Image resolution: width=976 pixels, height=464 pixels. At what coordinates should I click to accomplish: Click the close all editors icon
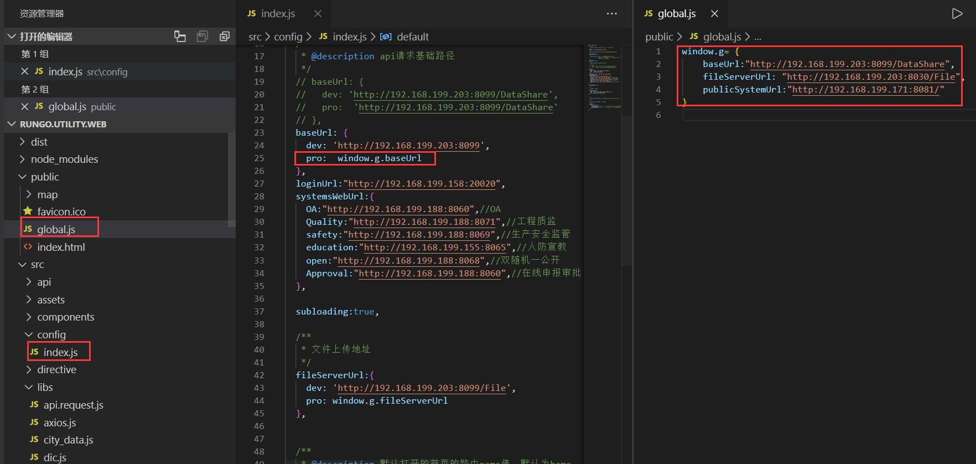click(225, 37)
